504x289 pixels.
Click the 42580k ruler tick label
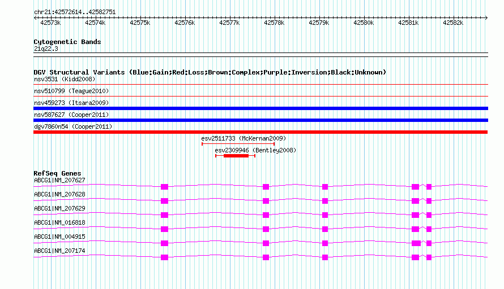click(364, 23)
